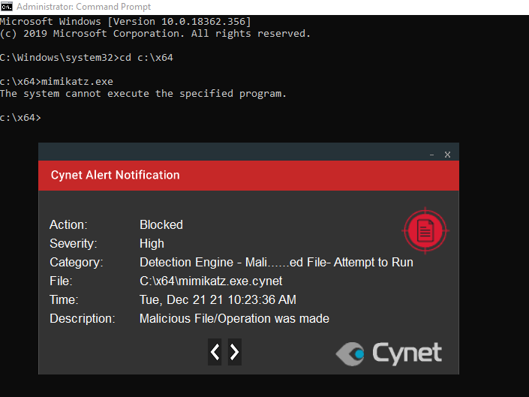Close the Cynet Alert Notification popup
Image resolution: width=529 pixels, height=397 pixels.
pos(447,155)
